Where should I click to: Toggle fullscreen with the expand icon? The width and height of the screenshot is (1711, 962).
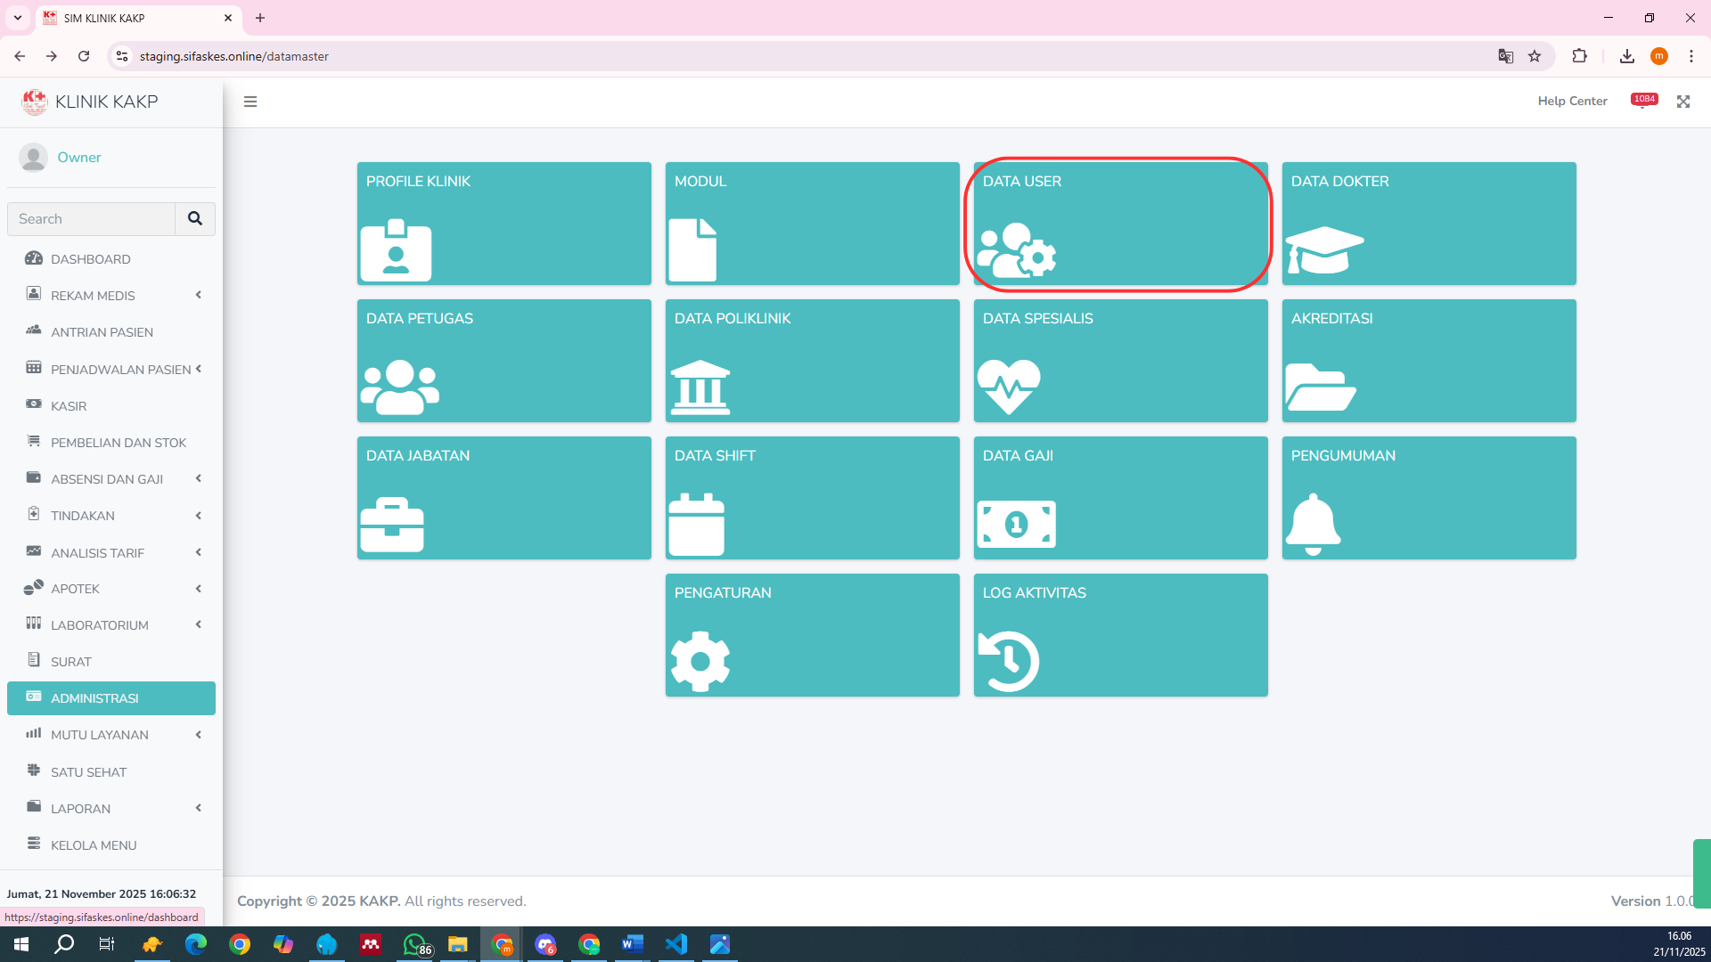(1683, 102)
